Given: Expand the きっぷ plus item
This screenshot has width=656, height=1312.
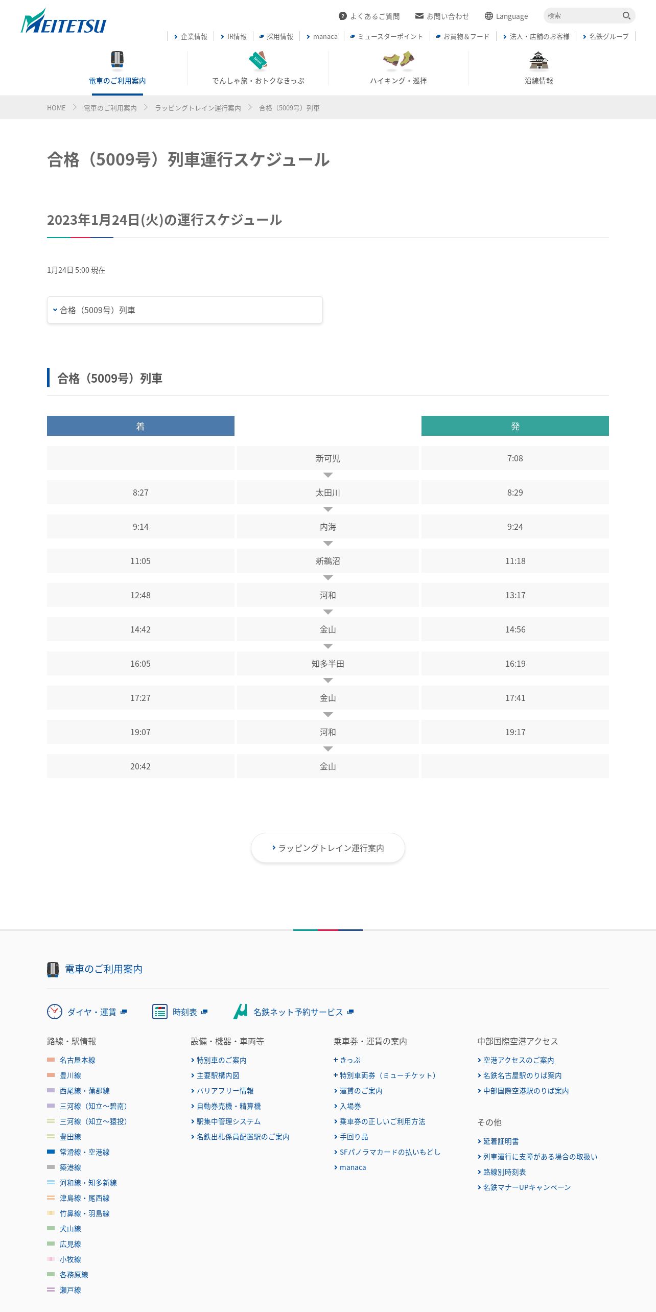Looking at the screenshot, I should pyautogui.click(x=347, y=1060).
